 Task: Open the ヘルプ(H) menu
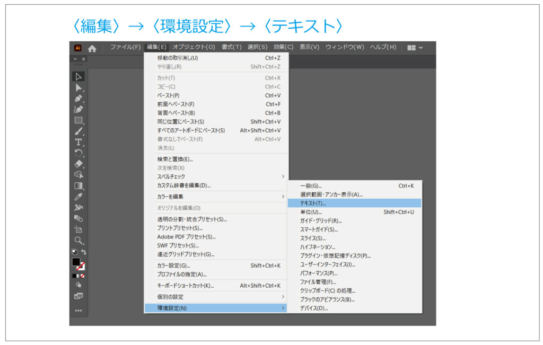(x=383, y=47)
